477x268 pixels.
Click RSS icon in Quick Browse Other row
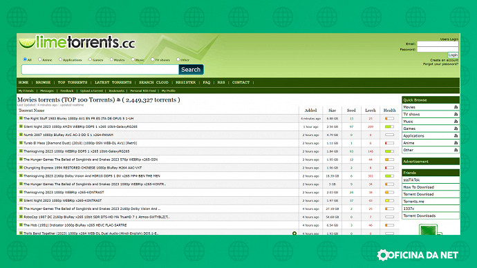[456, 150]
